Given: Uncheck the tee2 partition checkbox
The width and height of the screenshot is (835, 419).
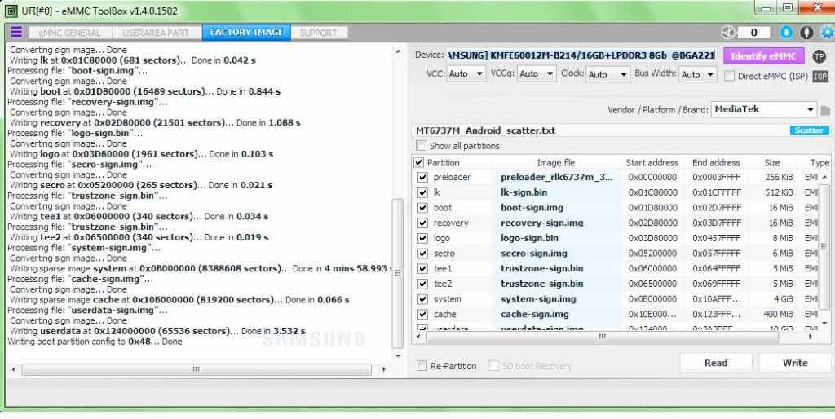Looking at the screenshot, I should [423, 284].
